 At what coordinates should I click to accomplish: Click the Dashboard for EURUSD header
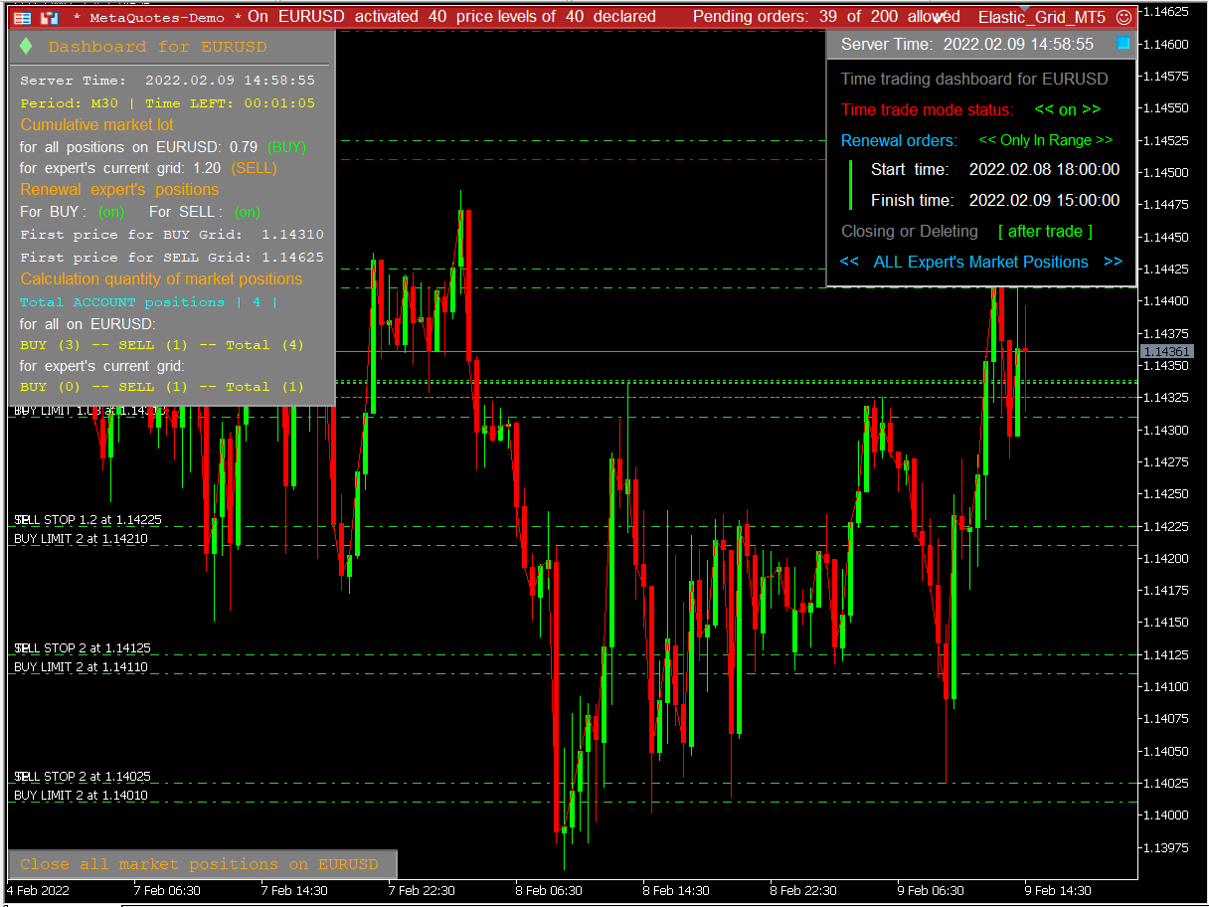point(157,47)
